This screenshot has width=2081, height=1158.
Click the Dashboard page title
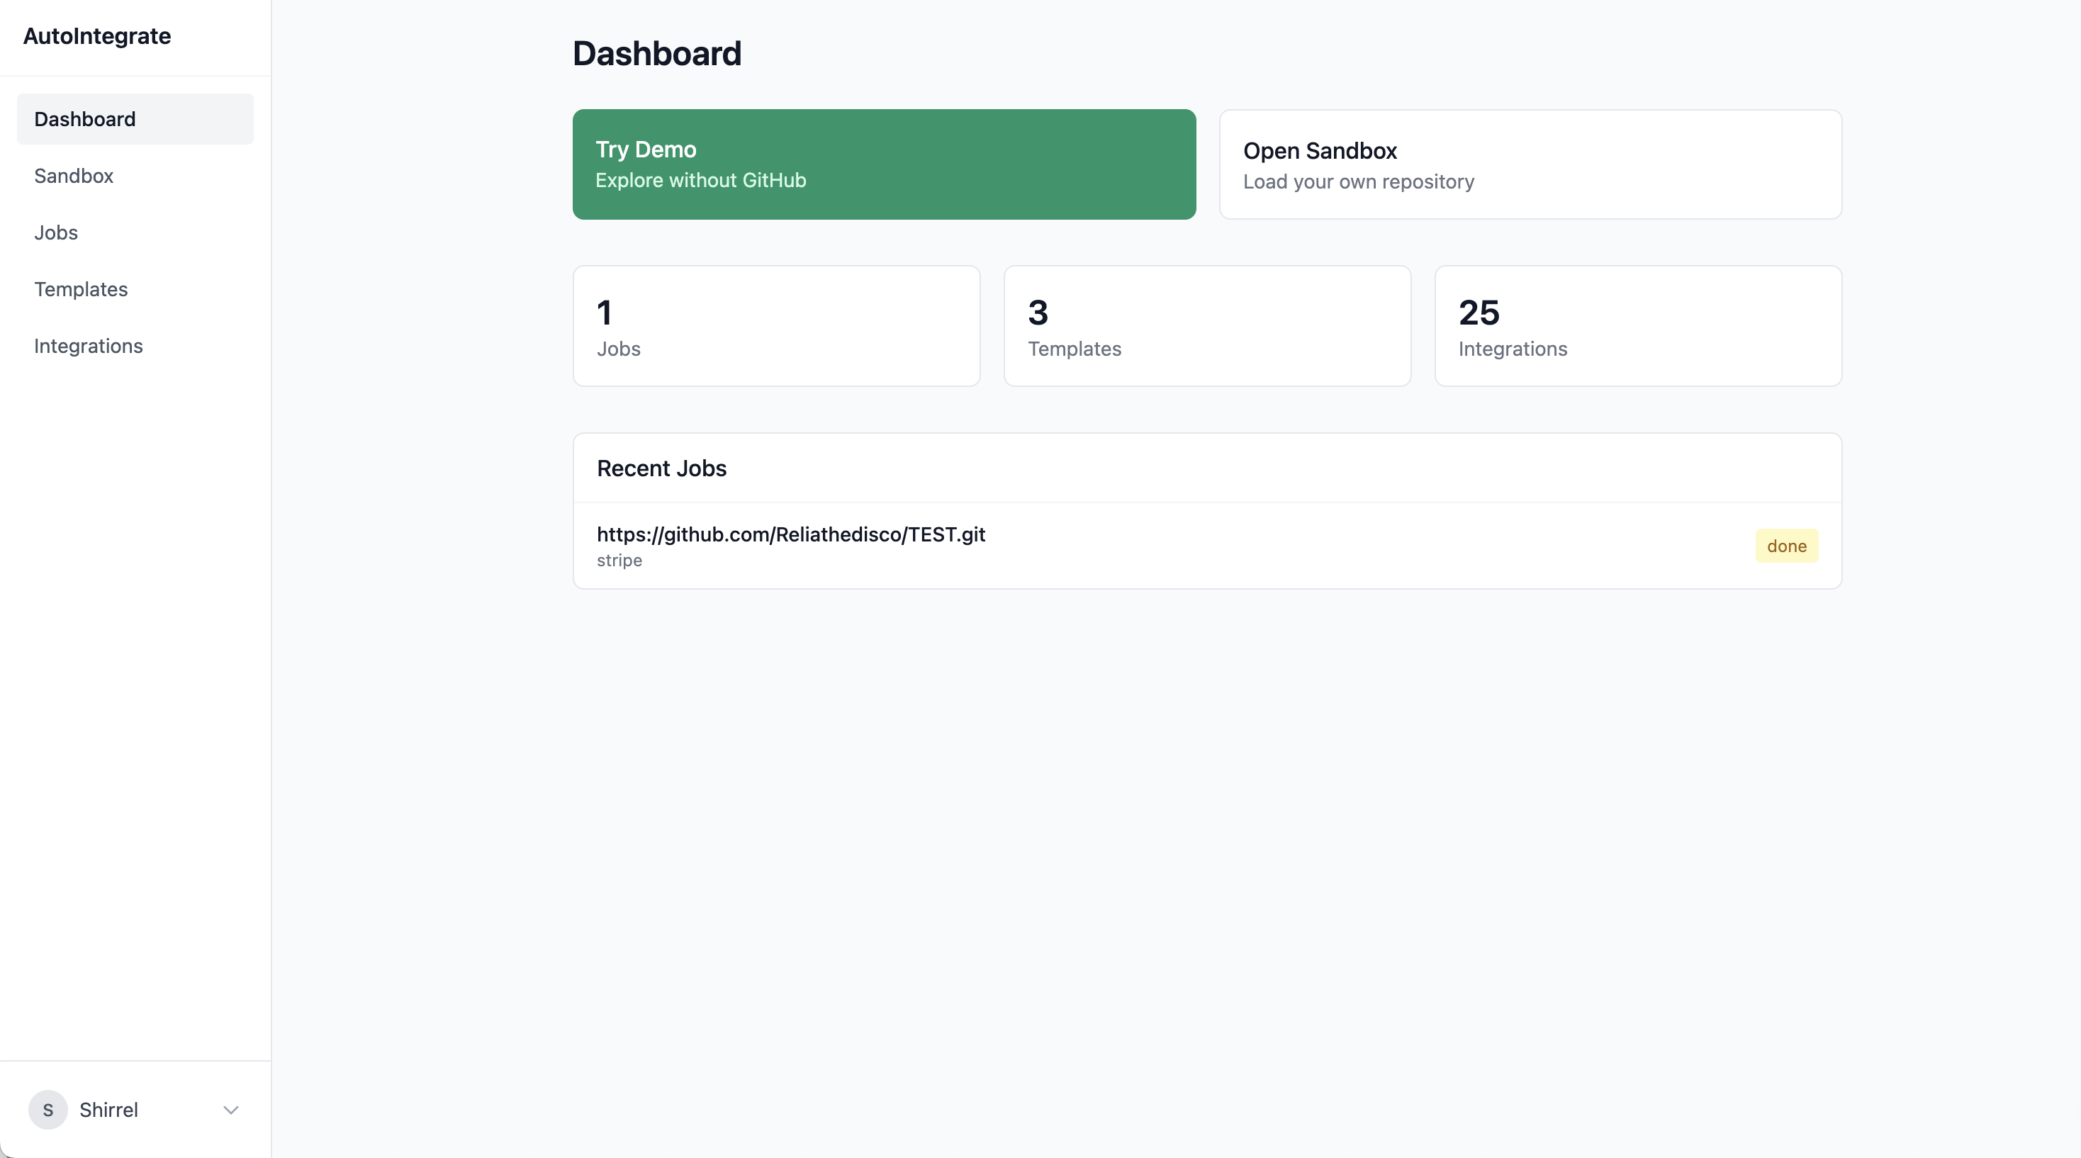657,53
